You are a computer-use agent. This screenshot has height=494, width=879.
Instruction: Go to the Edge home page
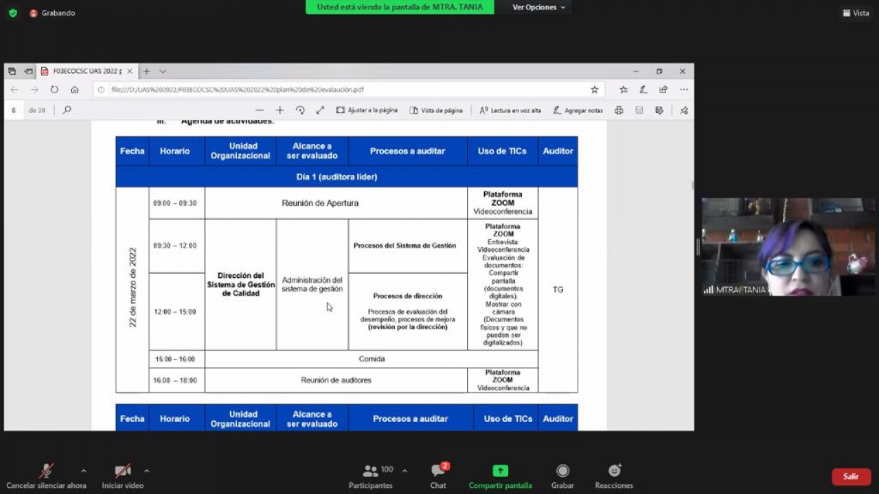(x=75, y=90)
